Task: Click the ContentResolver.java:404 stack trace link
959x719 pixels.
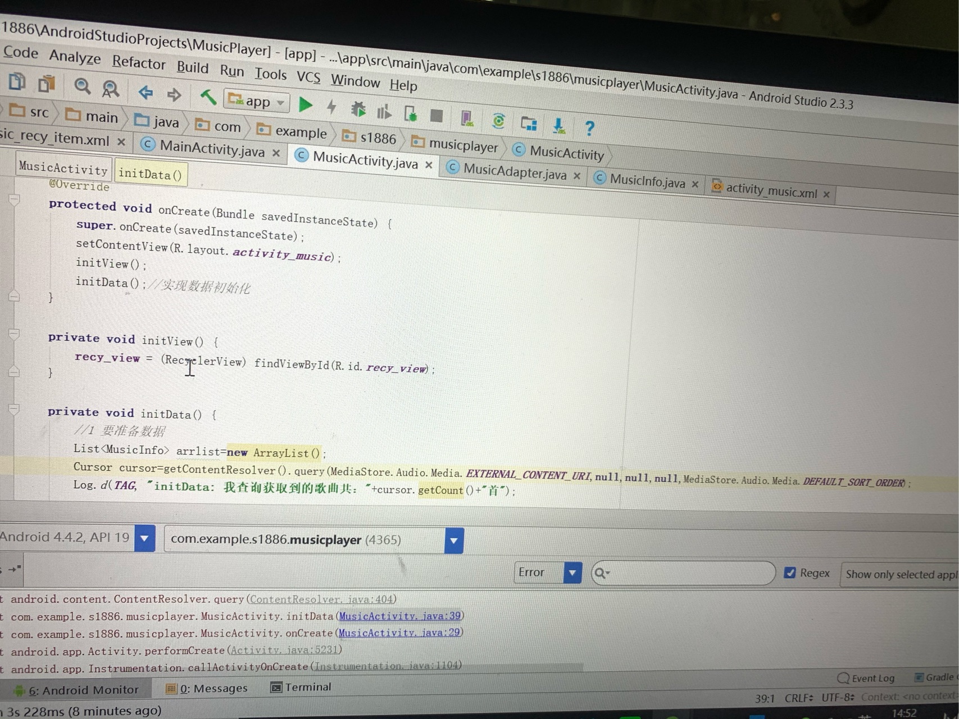Action: point(322,599)
